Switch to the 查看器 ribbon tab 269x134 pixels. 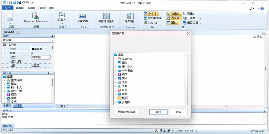(20, 8)
